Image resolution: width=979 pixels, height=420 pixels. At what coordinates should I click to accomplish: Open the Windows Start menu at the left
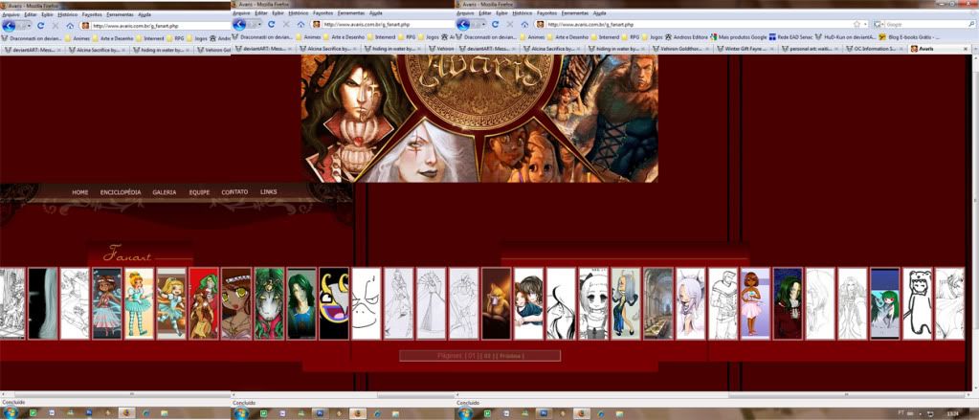pyautogui.click(x=9, y=413)
